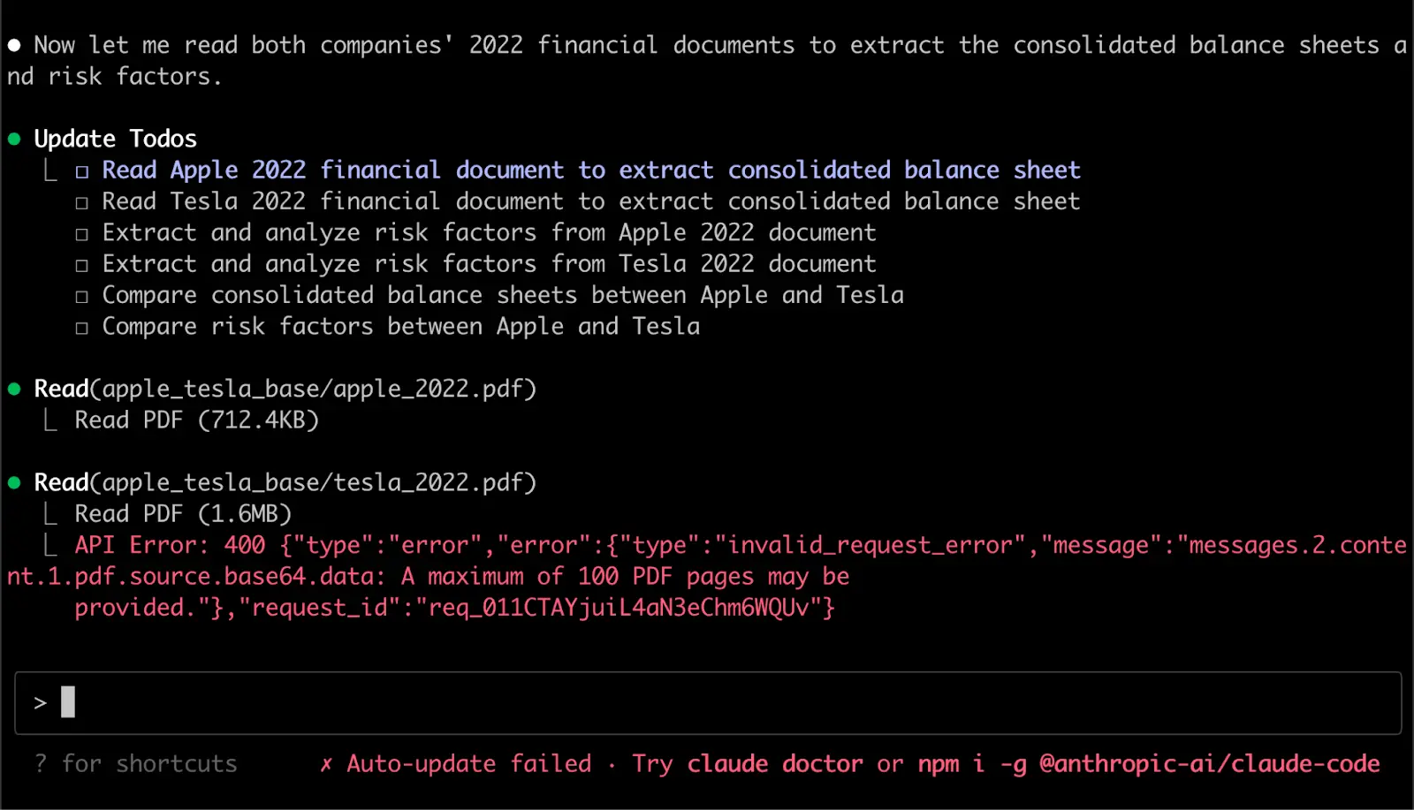
Task: Click the question mark shortcuts hint
Action: coord(41,764)
